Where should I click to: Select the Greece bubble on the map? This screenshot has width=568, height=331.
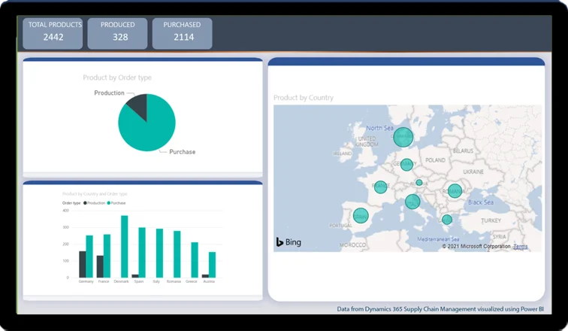pos(447,220)
